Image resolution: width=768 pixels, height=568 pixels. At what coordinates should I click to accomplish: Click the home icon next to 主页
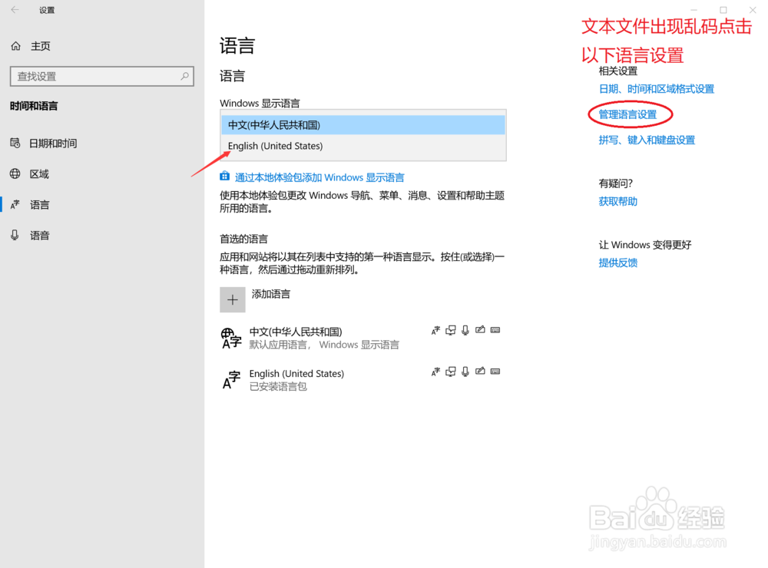[x=17, y=45]
